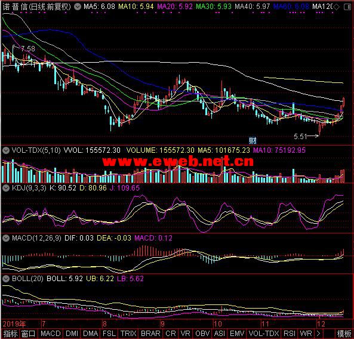The width and height of the screenshot is (354, 339).
Task: Open the 窗口 window button
Action: coord(29,334)
